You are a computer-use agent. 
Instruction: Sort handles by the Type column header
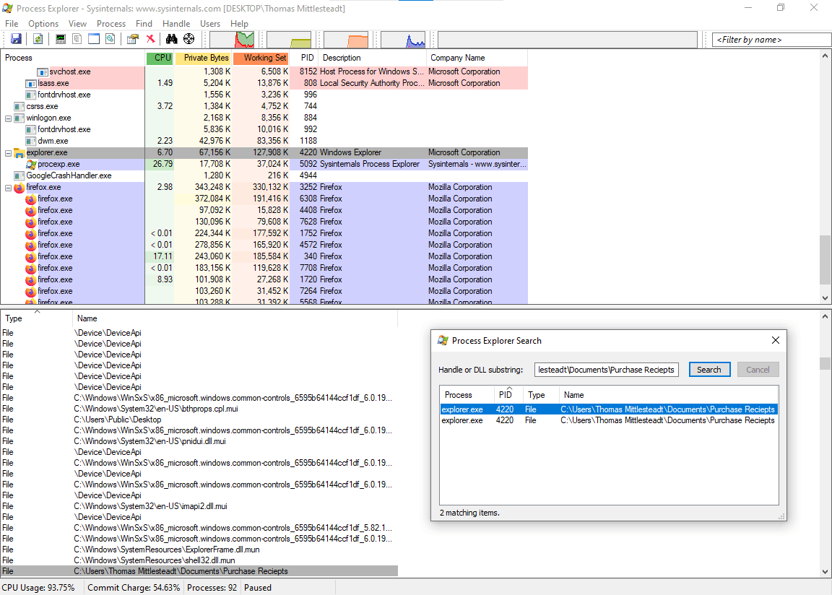36,318
